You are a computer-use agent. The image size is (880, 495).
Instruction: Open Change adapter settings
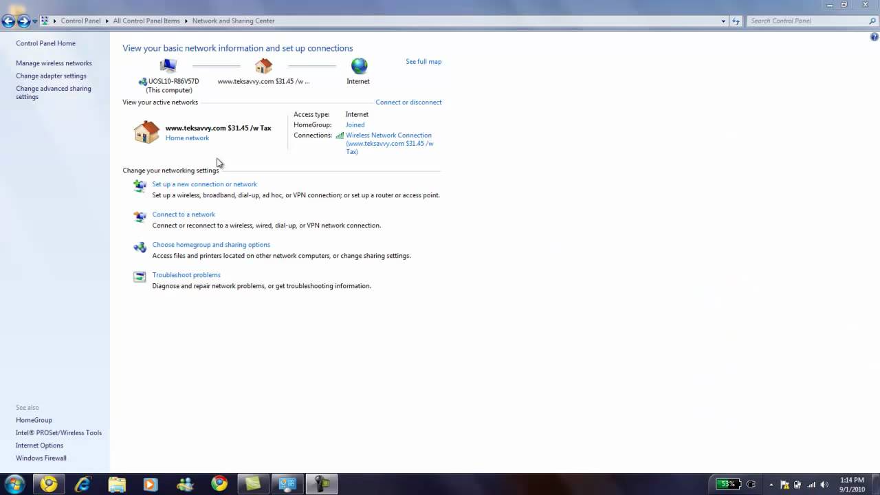click(x=51, y=76)
